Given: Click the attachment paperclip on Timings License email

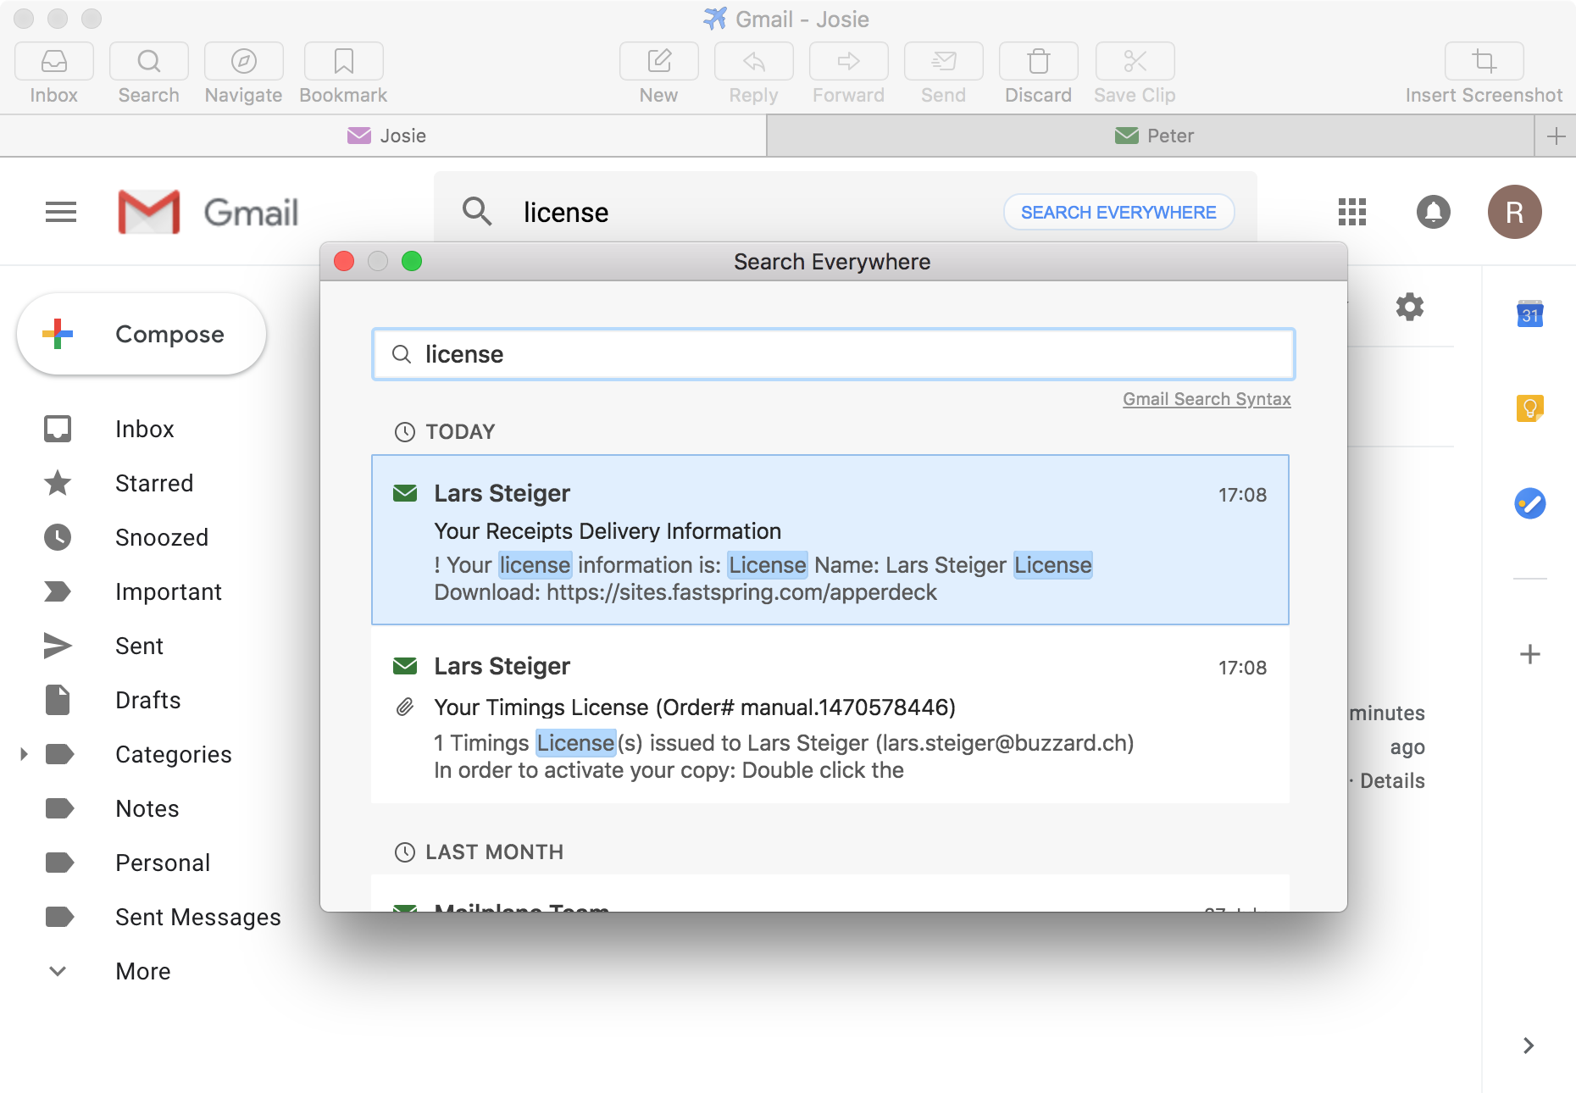Looking at the screenshot, I should coord(405,707).
